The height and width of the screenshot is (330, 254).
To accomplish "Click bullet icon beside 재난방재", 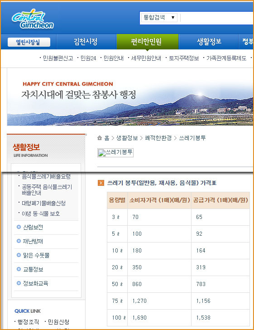I will [19, 241].
